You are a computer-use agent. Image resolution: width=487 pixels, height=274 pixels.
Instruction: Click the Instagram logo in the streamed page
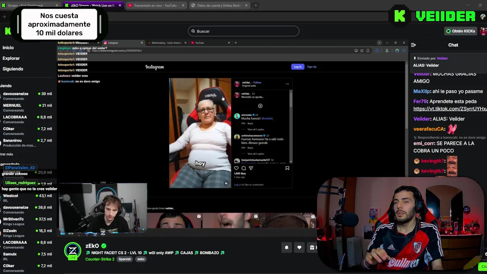[154, 67]
